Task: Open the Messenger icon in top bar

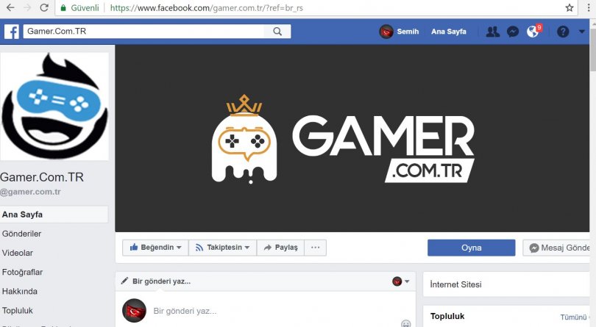Action: (x=513, y=32)
